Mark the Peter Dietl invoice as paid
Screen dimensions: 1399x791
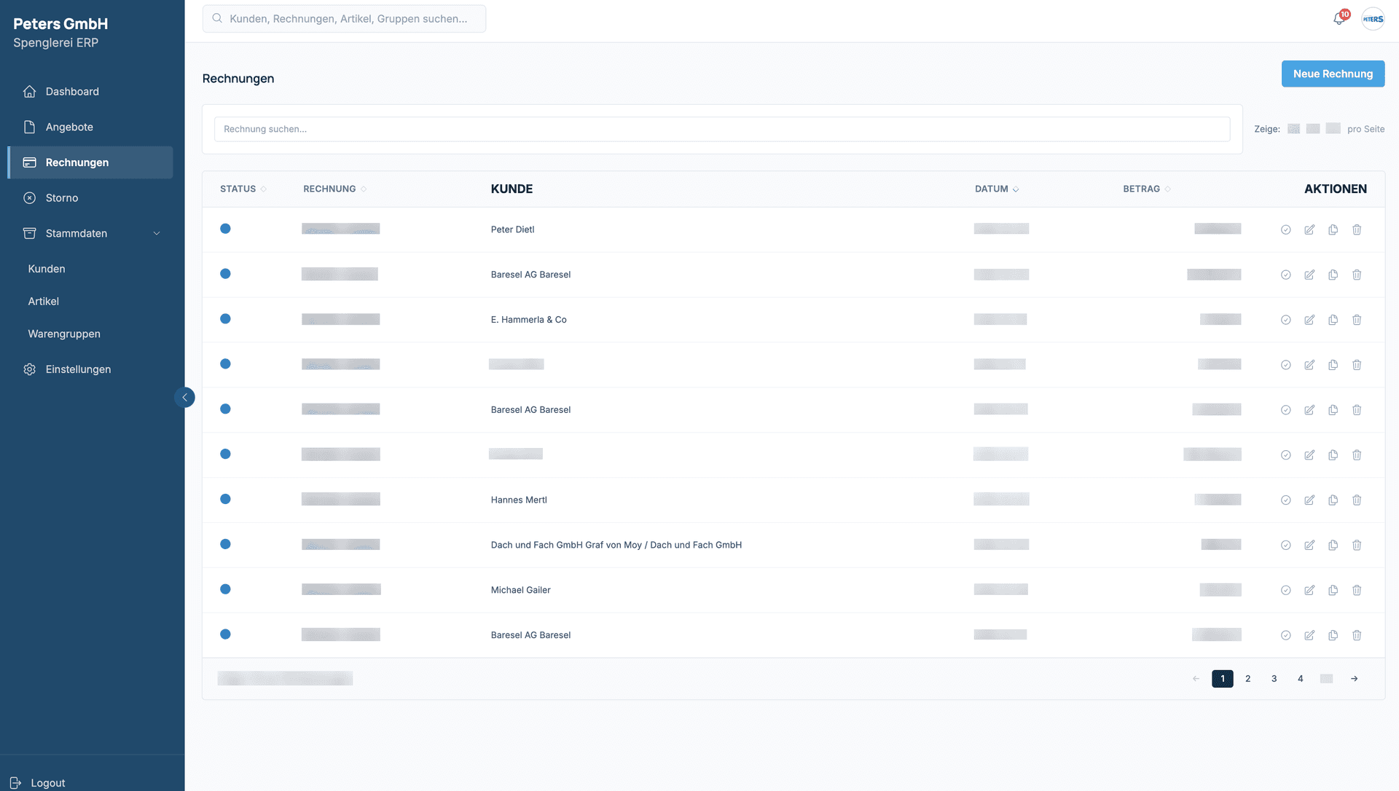tap(1286, 229)
